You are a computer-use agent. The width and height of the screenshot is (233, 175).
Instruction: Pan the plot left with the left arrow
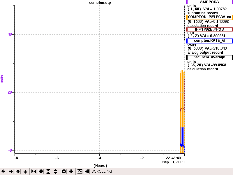tap(3, 171)
